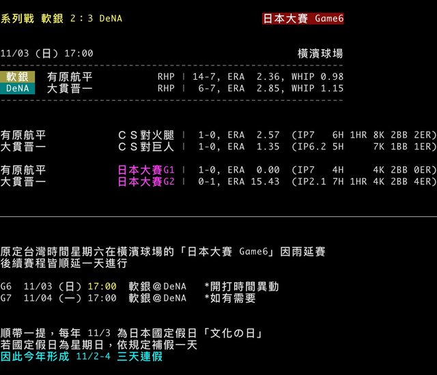437x375 pixels.
Task: Click the *如有需要 note on G7 row
Action: click(230, 298)
